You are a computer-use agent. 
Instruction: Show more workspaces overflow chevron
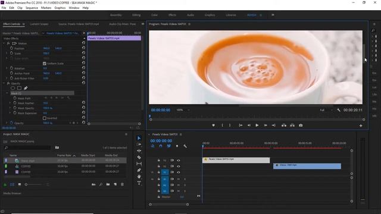[273, 15]
